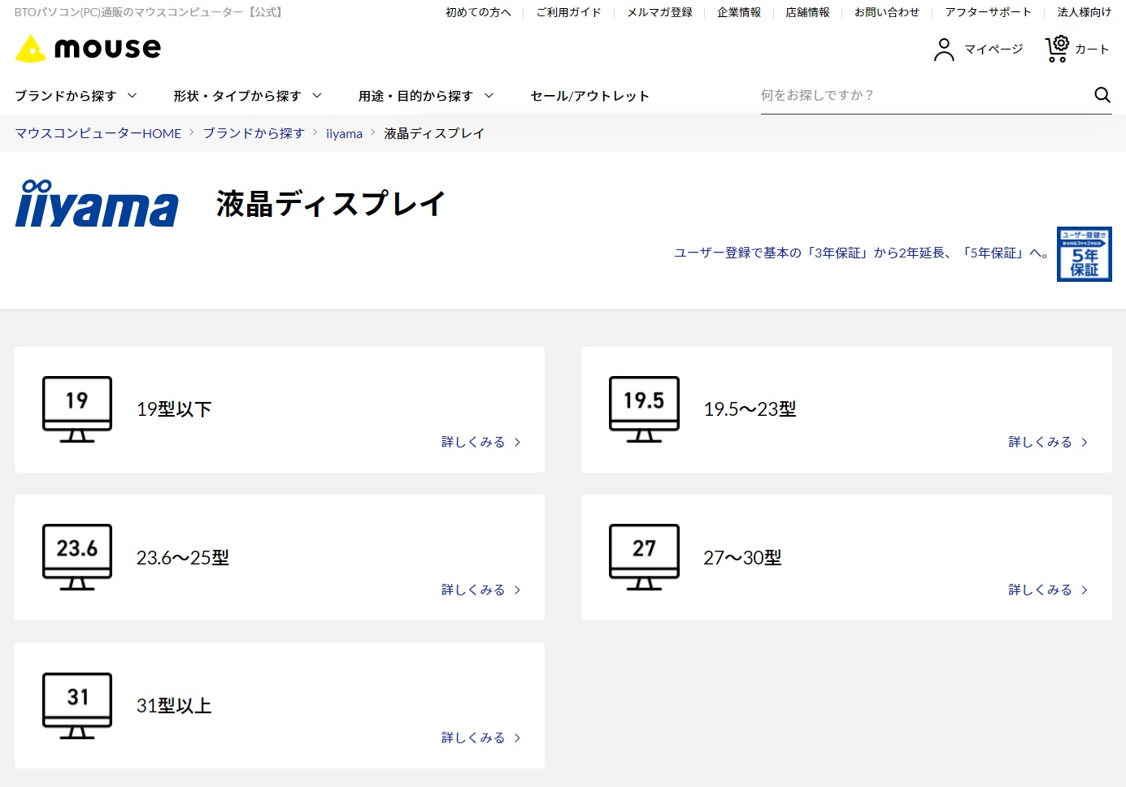Open 法人様向け in top bar

tap(1084, 12)
